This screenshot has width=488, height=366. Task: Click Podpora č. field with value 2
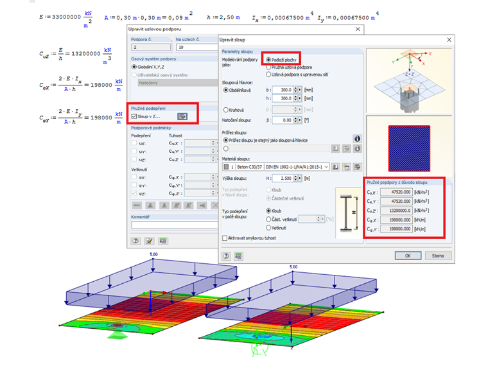[151, 48]
